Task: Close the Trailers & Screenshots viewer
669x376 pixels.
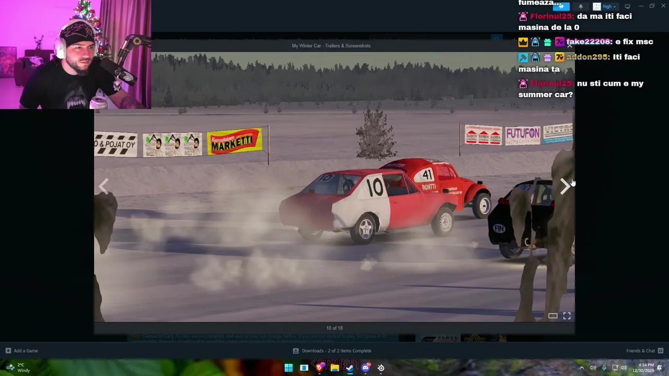Action: point(570,45)
